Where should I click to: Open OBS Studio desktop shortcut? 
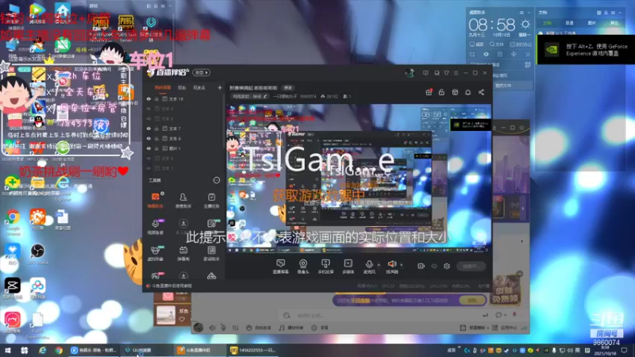(x=37, y=255)
